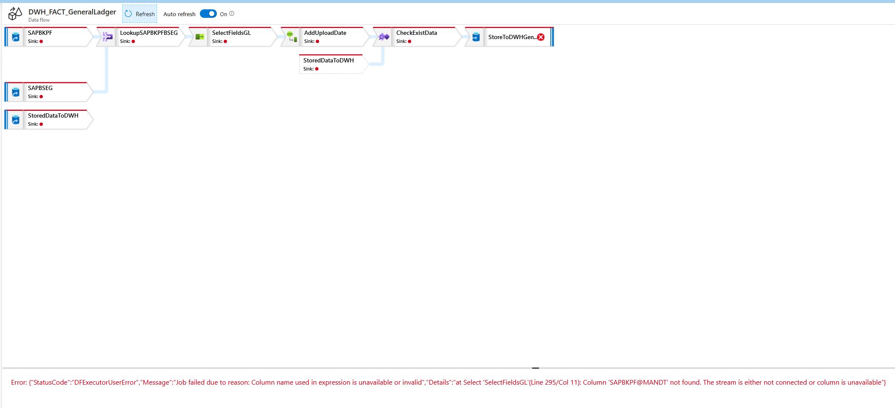
Task: Click the red sink status dot under CheckExistData
Action: click(x=410, y=42)
